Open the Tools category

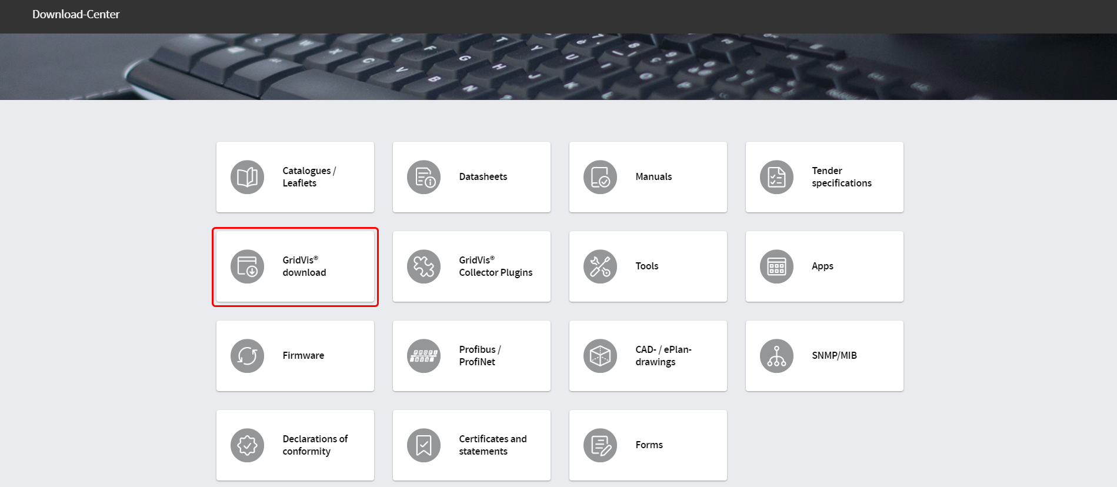tap(648, 266)
